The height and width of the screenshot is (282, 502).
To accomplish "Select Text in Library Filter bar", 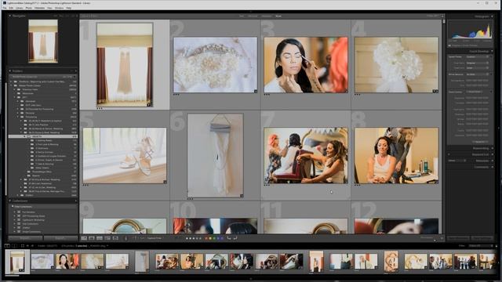I will (x=242, y=16).
